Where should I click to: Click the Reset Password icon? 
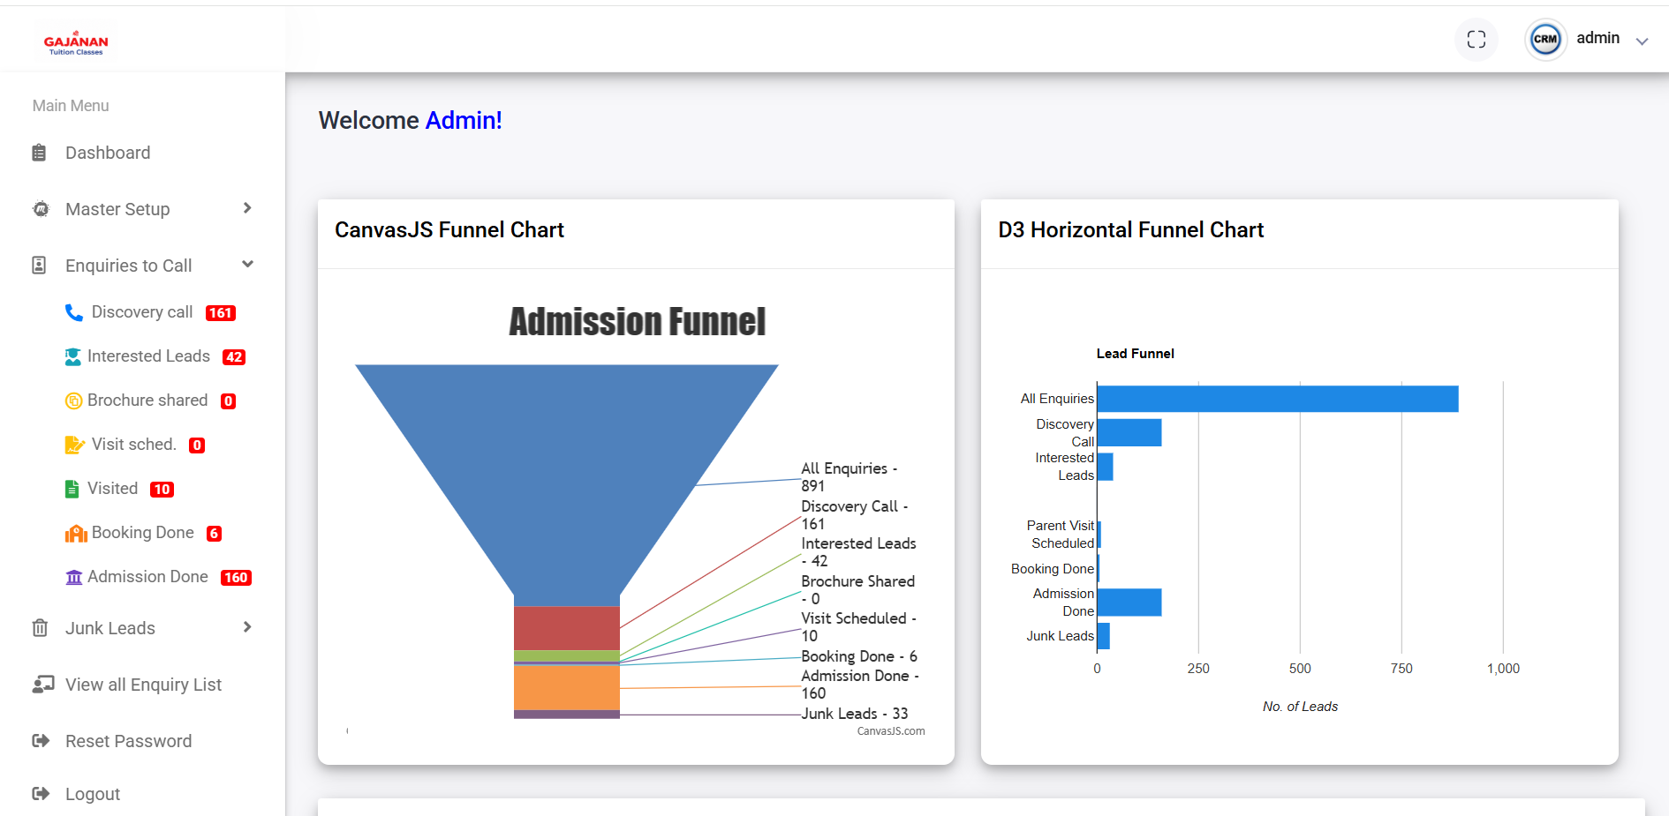pyautogui.click(x=41, y=741)
